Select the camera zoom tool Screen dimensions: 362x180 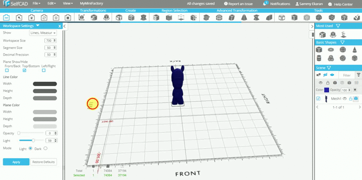[x=19, y=17]
